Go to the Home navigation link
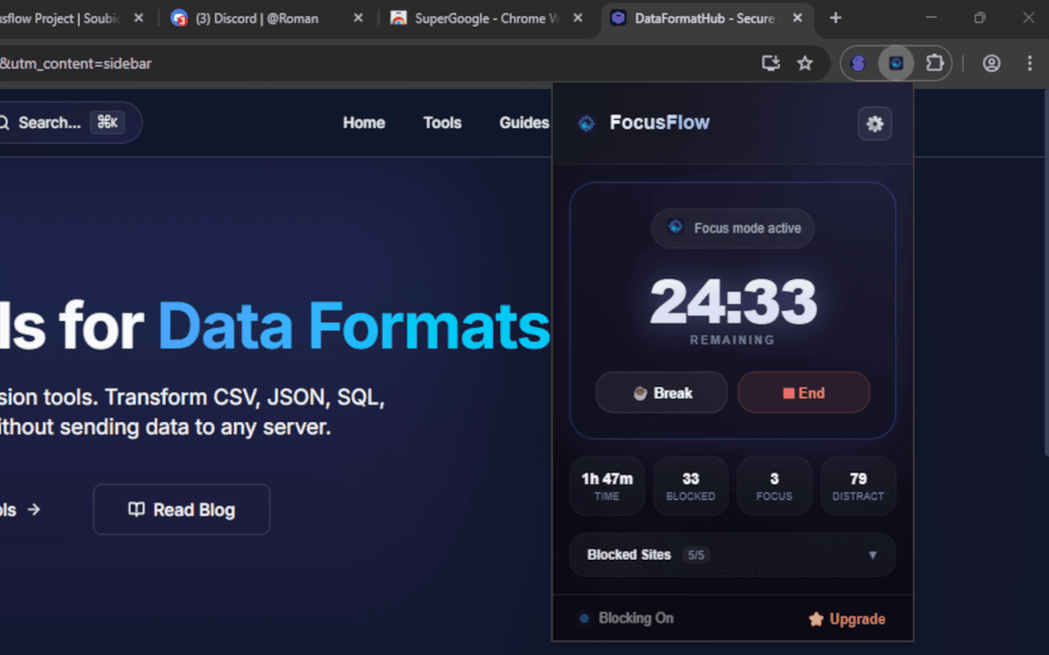1049x655 pixels. [364, 123]
